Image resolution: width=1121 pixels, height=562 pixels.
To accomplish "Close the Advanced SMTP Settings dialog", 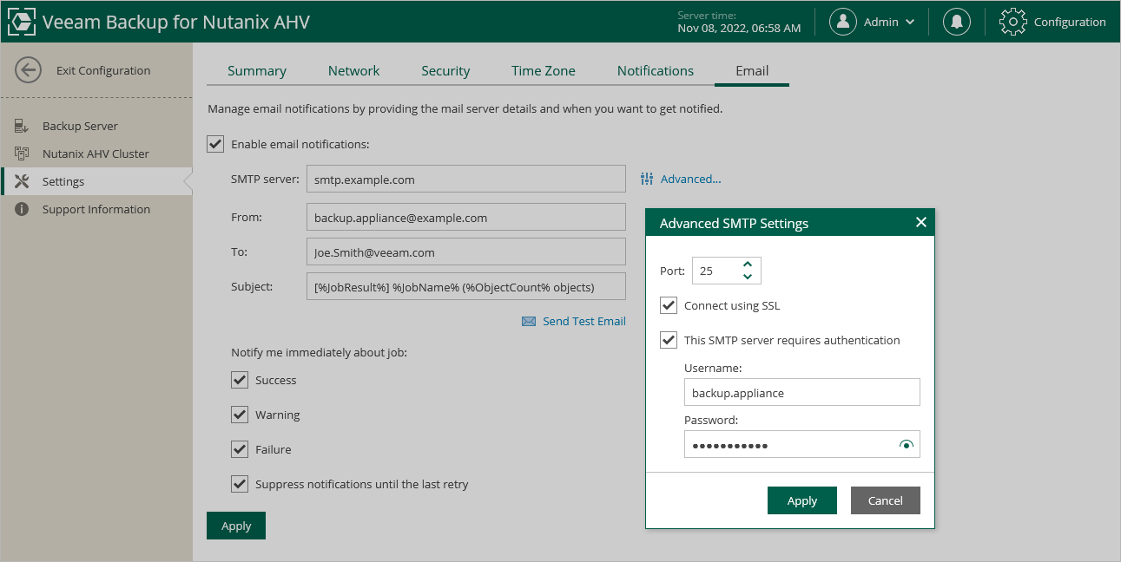I will tap(921, 223).
